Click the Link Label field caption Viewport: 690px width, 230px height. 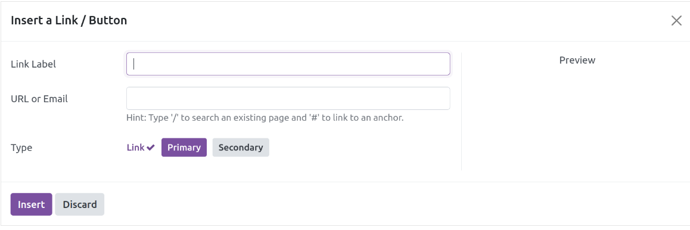click(33, 64)
